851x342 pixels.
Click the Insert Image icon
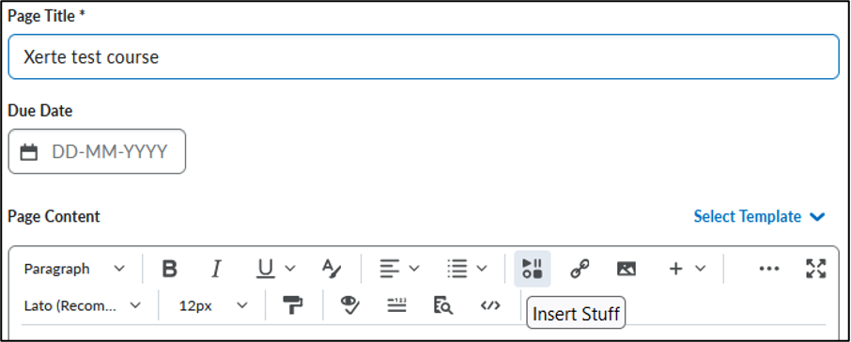coord(627,269)
